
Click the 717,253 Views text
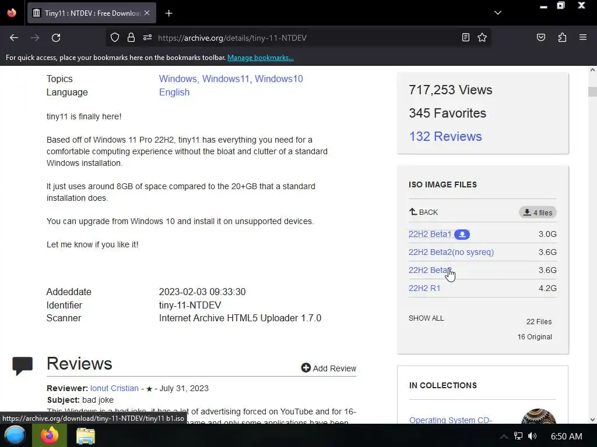click(x=451, y=90)
